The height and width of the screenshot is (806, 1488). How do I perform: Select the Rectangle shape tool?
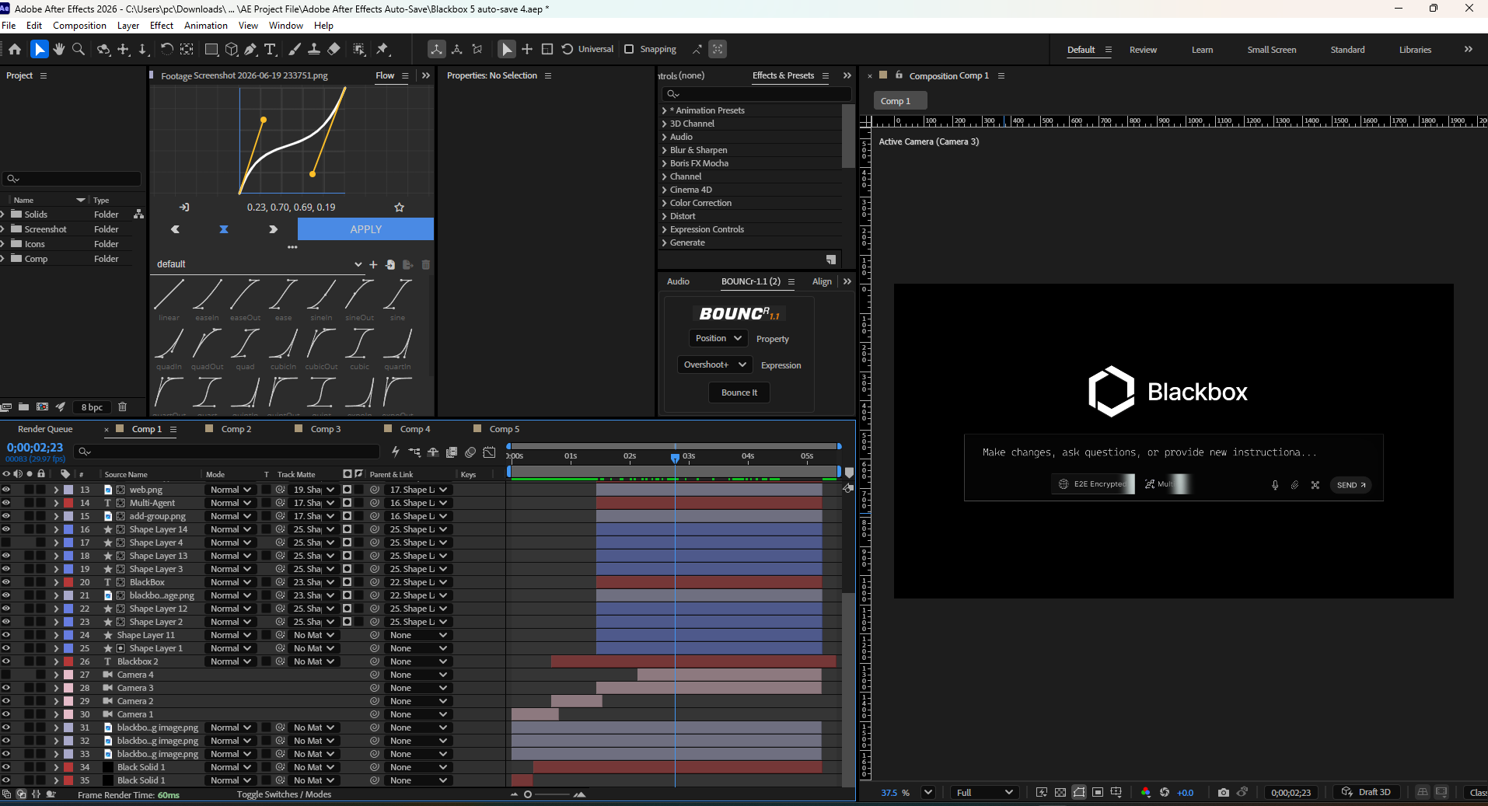pos(211,49)
